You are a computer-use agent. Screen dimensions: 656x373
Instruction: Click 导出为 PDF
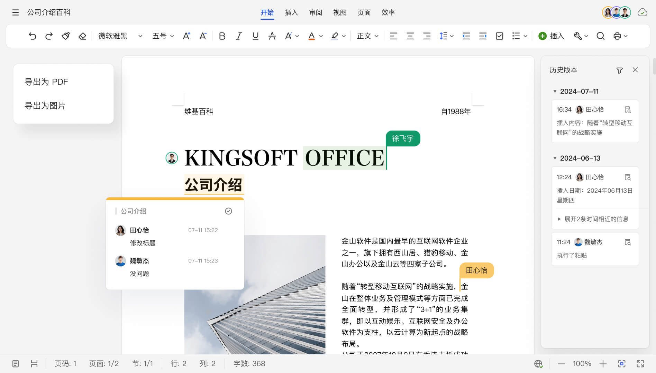click(46, 82)
